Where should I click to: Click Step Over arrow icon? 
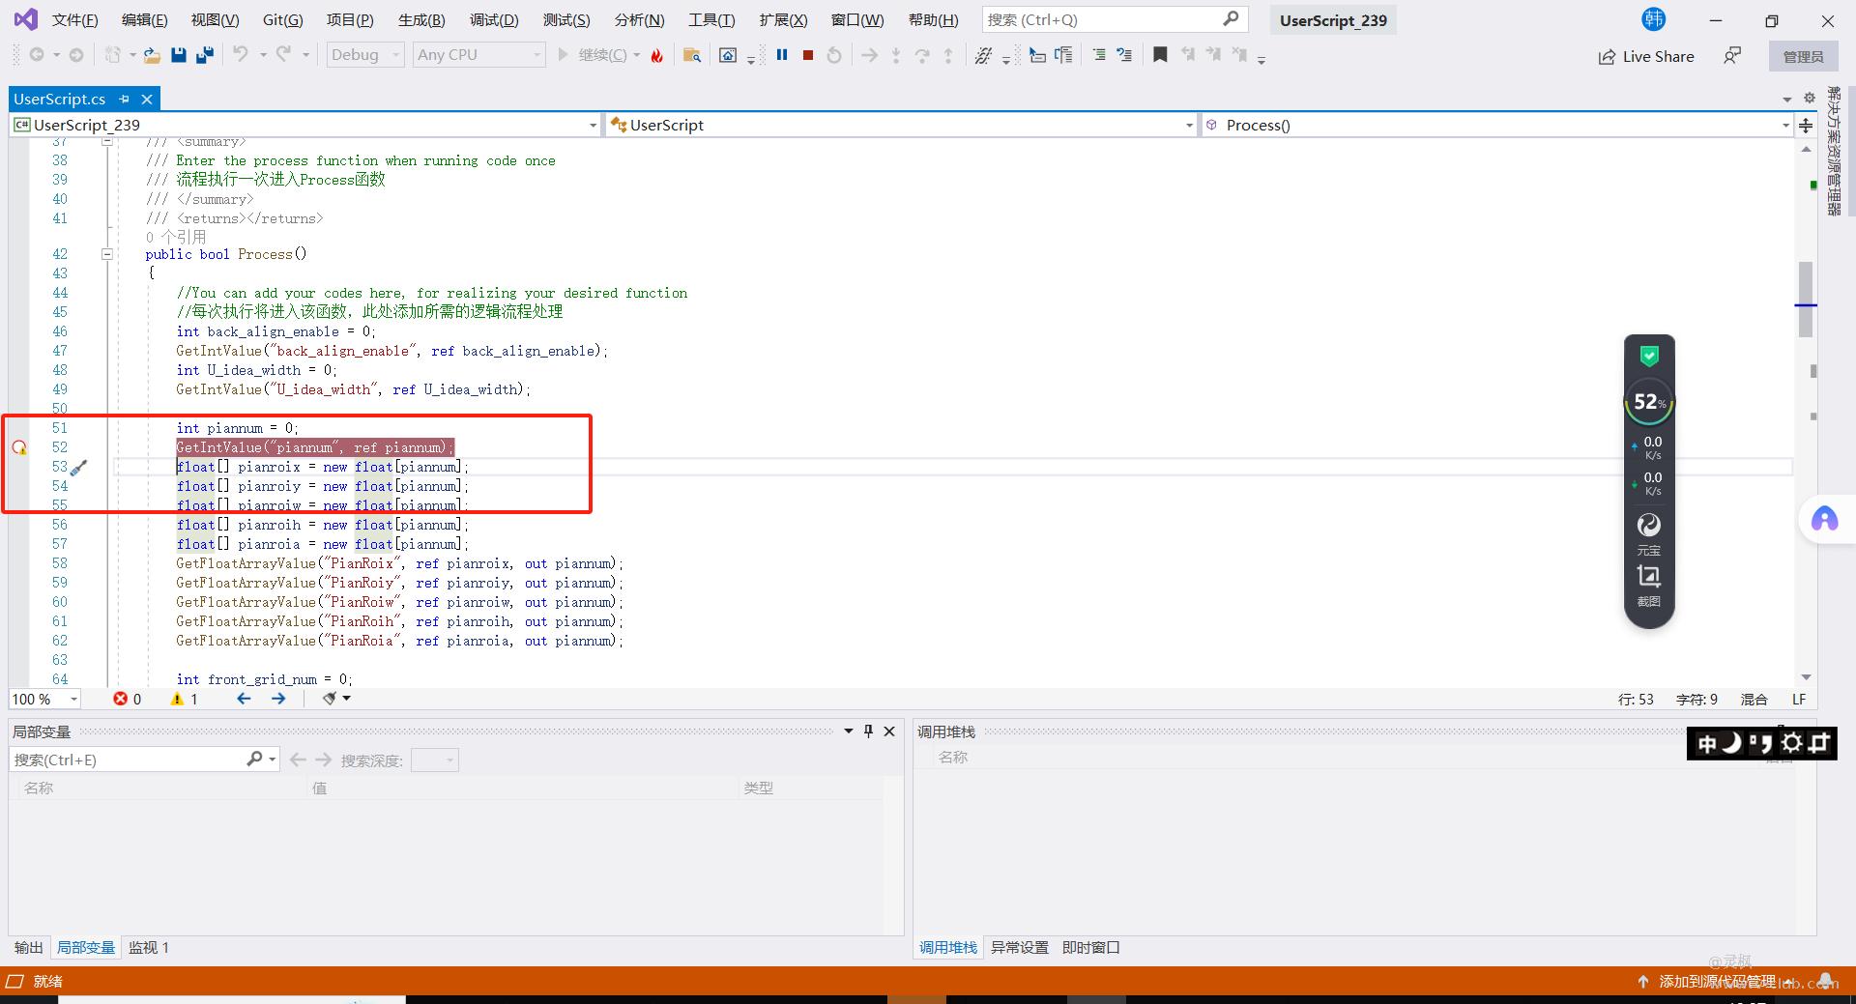[922, 55]
